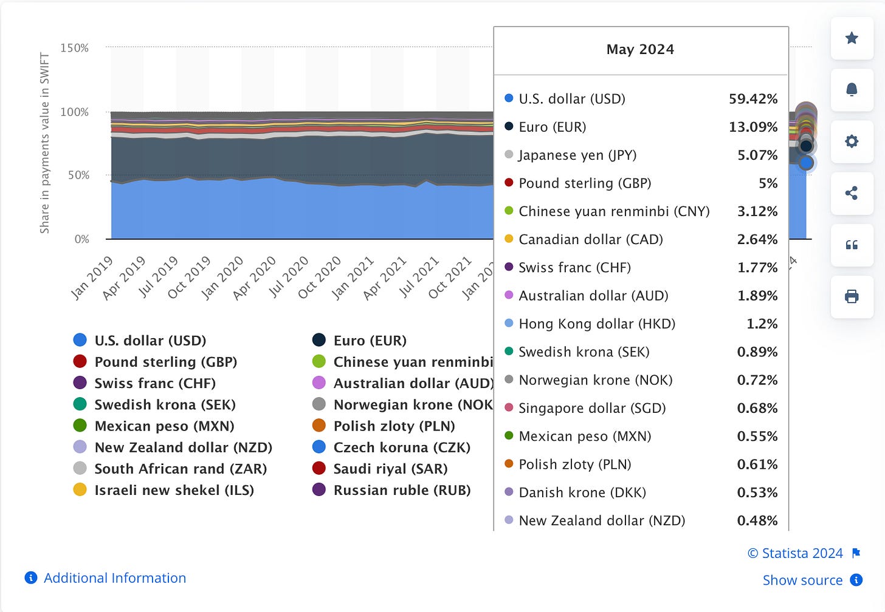Image resolution: width=885 pixels, height=612 pixels.
Task: Click the Apr 2021 x-axis label
Action: [384, 277]
